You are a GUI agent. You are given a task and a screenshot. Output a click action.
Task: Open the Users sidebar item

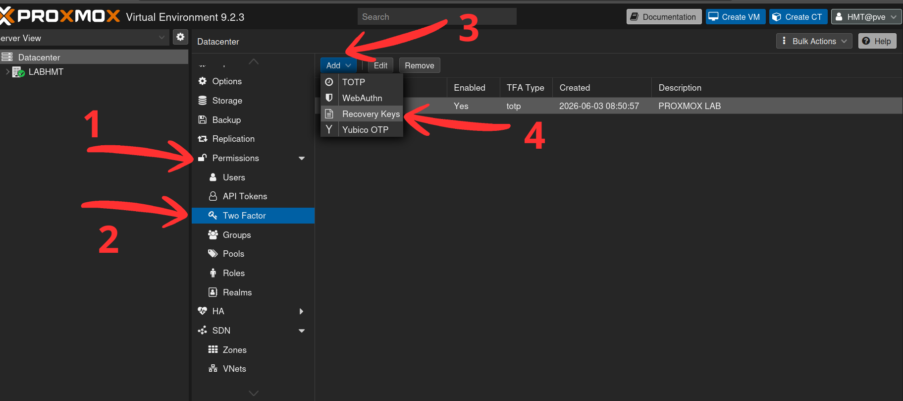point(253,177)
